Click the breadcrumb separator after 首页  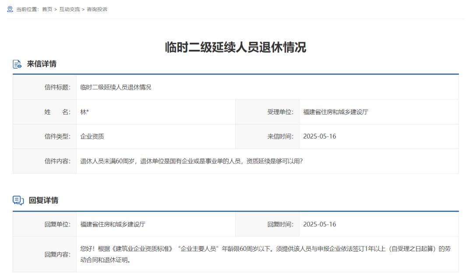pos(56,8)
